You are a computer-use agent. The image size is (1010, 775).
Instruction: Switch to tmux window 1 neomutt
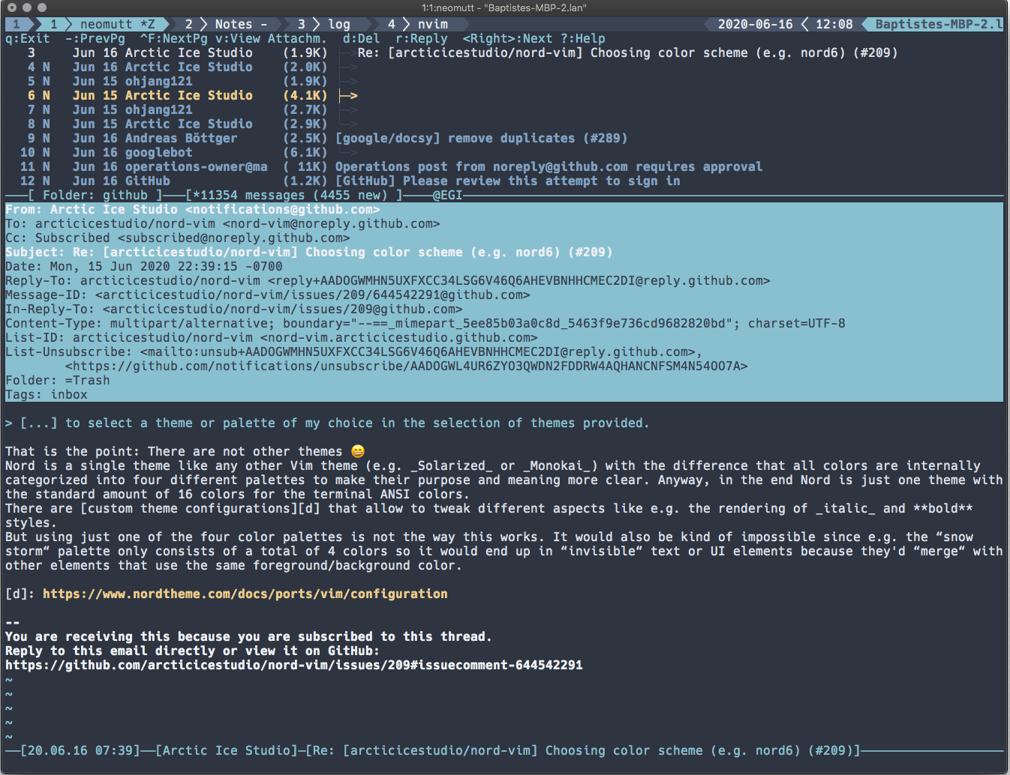point(102,24)
